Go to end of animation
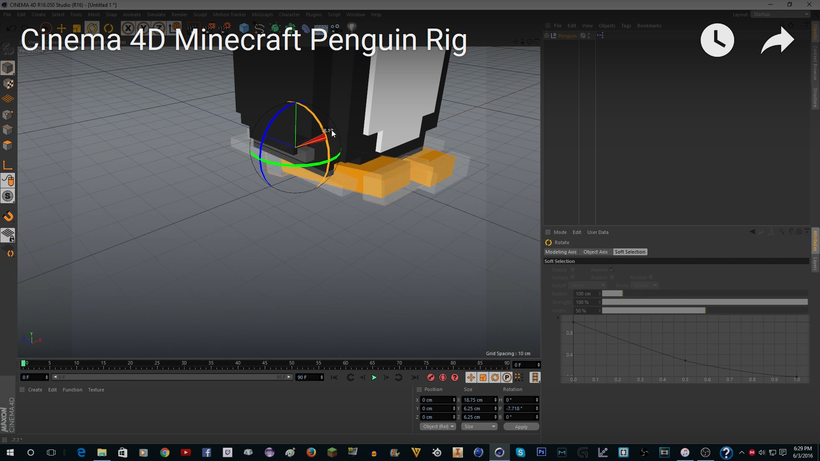This screenshot has width=820, height=461. click(x=414, y=377)
